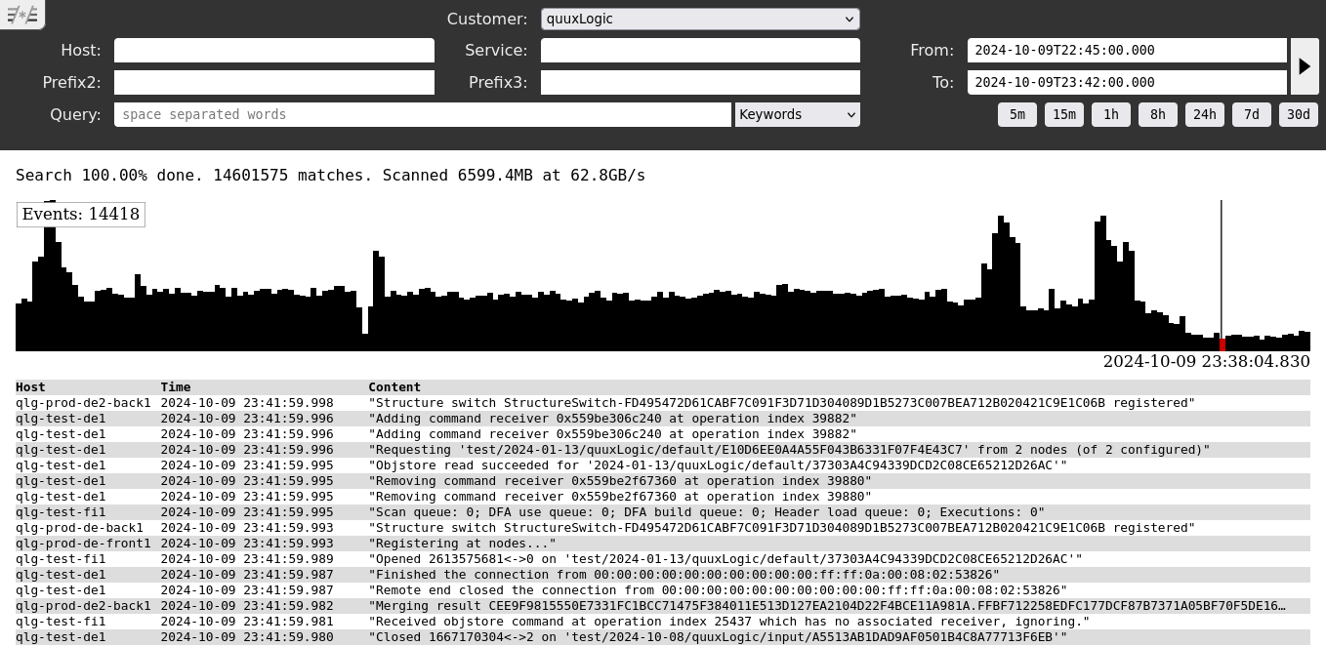Set time range to 5m

coord(1016,114)
